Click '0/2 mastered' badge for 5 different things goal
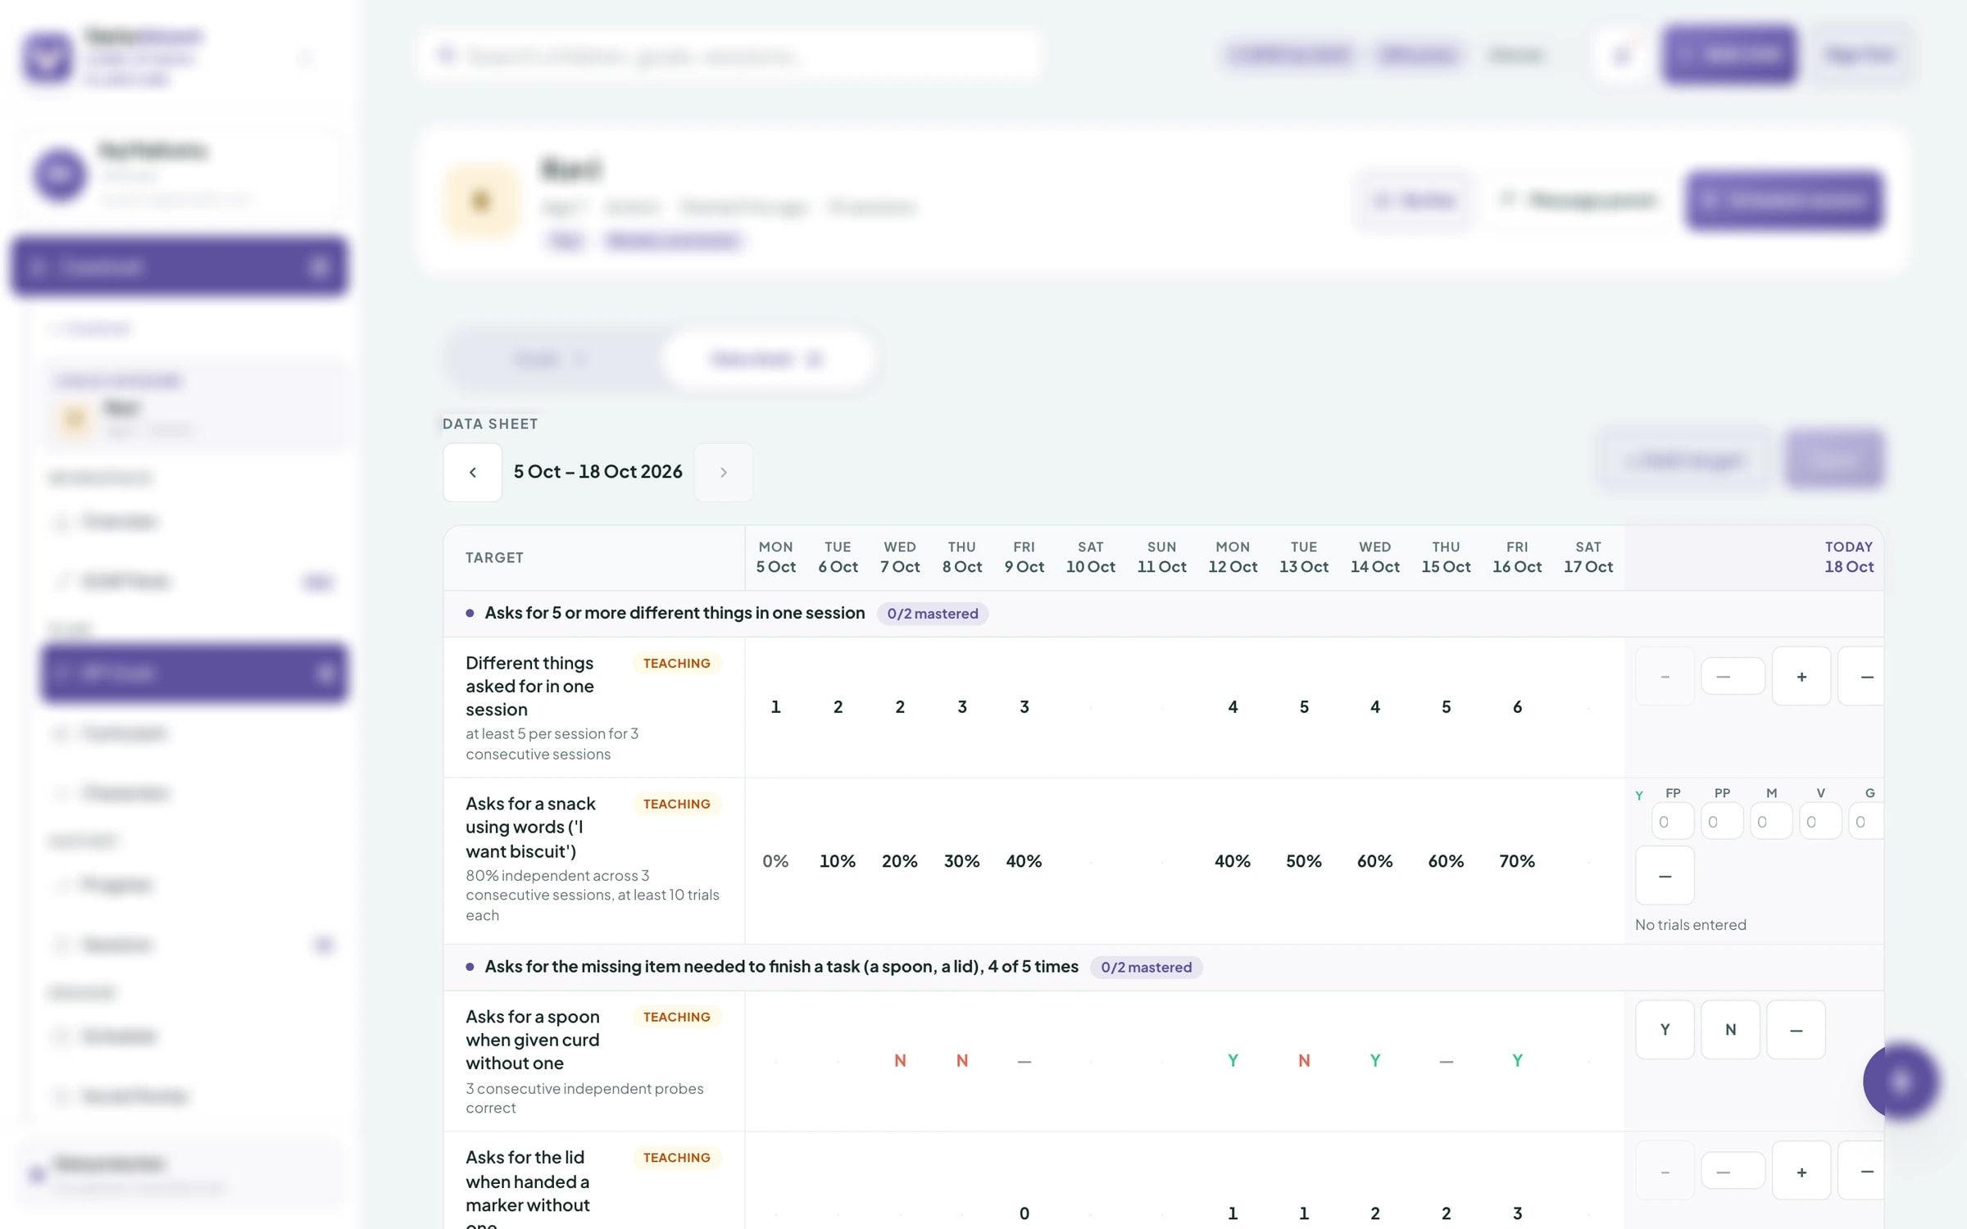This screenshot has height=1229, width=1967. coord(932,614)
